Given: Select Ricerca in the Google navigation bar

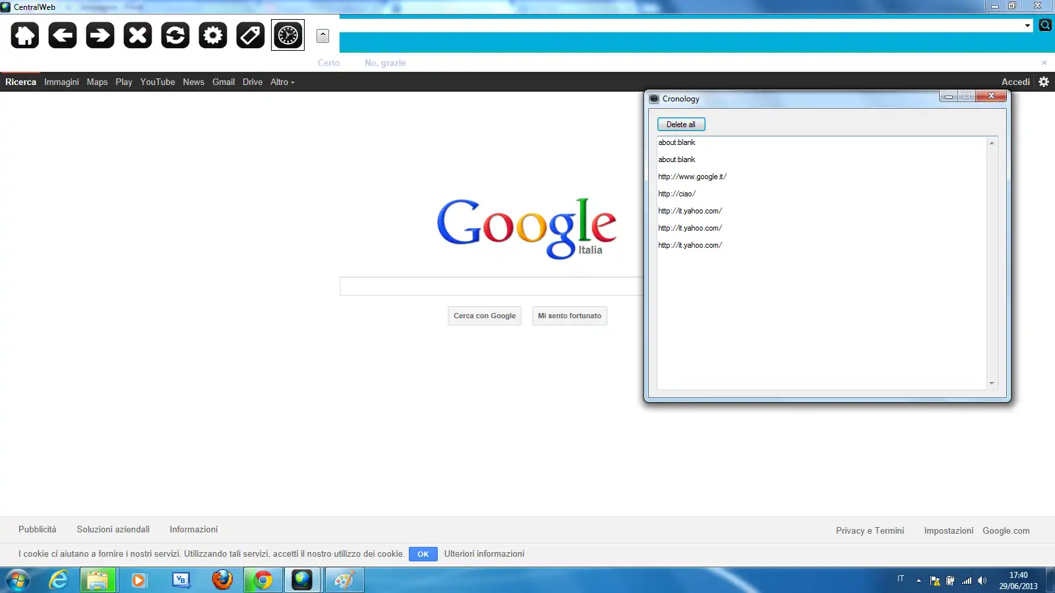Looking at the screenshot, I should tap(20, 82).
